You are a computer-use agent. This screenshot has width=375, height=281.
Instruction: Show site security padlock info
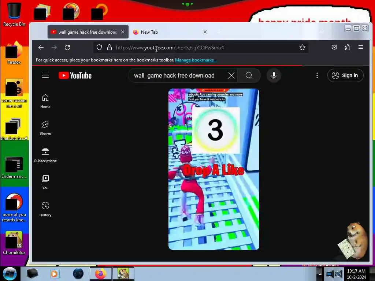tap(109, 48)
